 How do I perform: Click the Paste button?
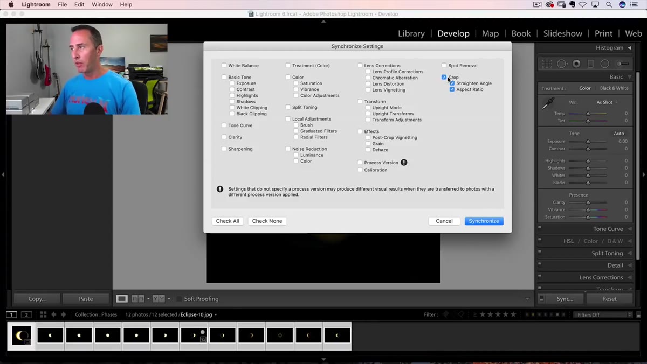86,299
